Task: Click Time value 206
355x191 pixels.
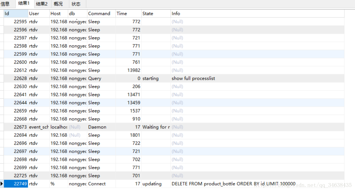Action: [x=129, y=86]
